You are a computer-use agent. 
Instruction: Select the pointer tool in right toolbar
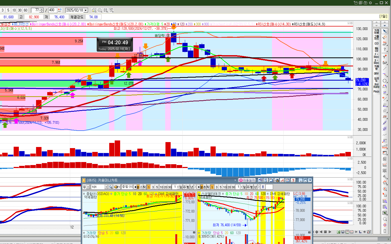[385, 31]
